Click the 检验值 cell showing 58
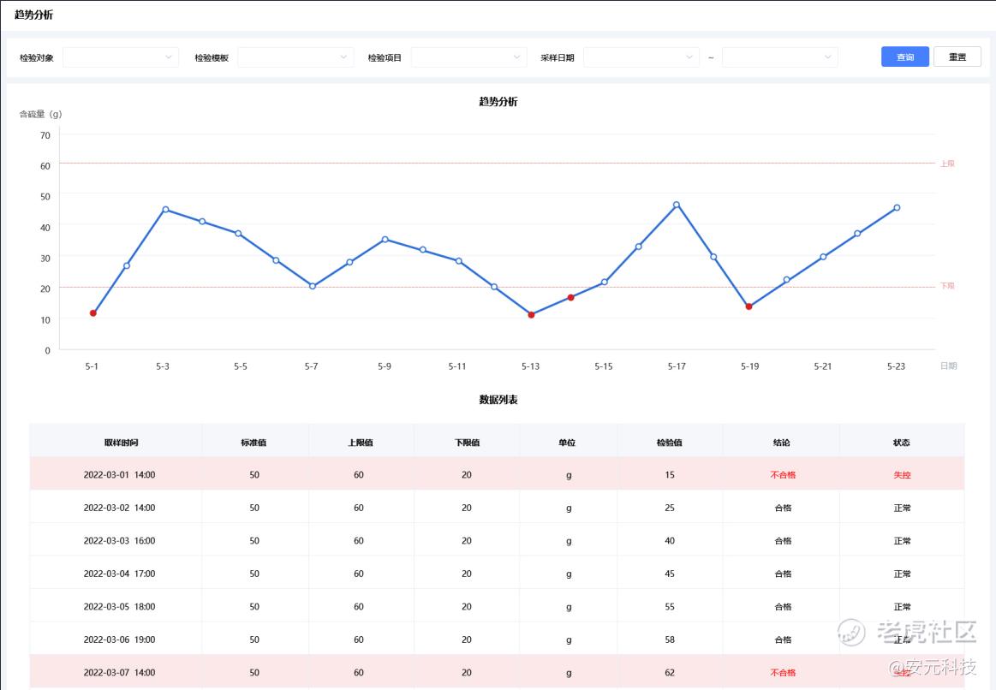The image size is (996, 690). click(x=670, y=639)
